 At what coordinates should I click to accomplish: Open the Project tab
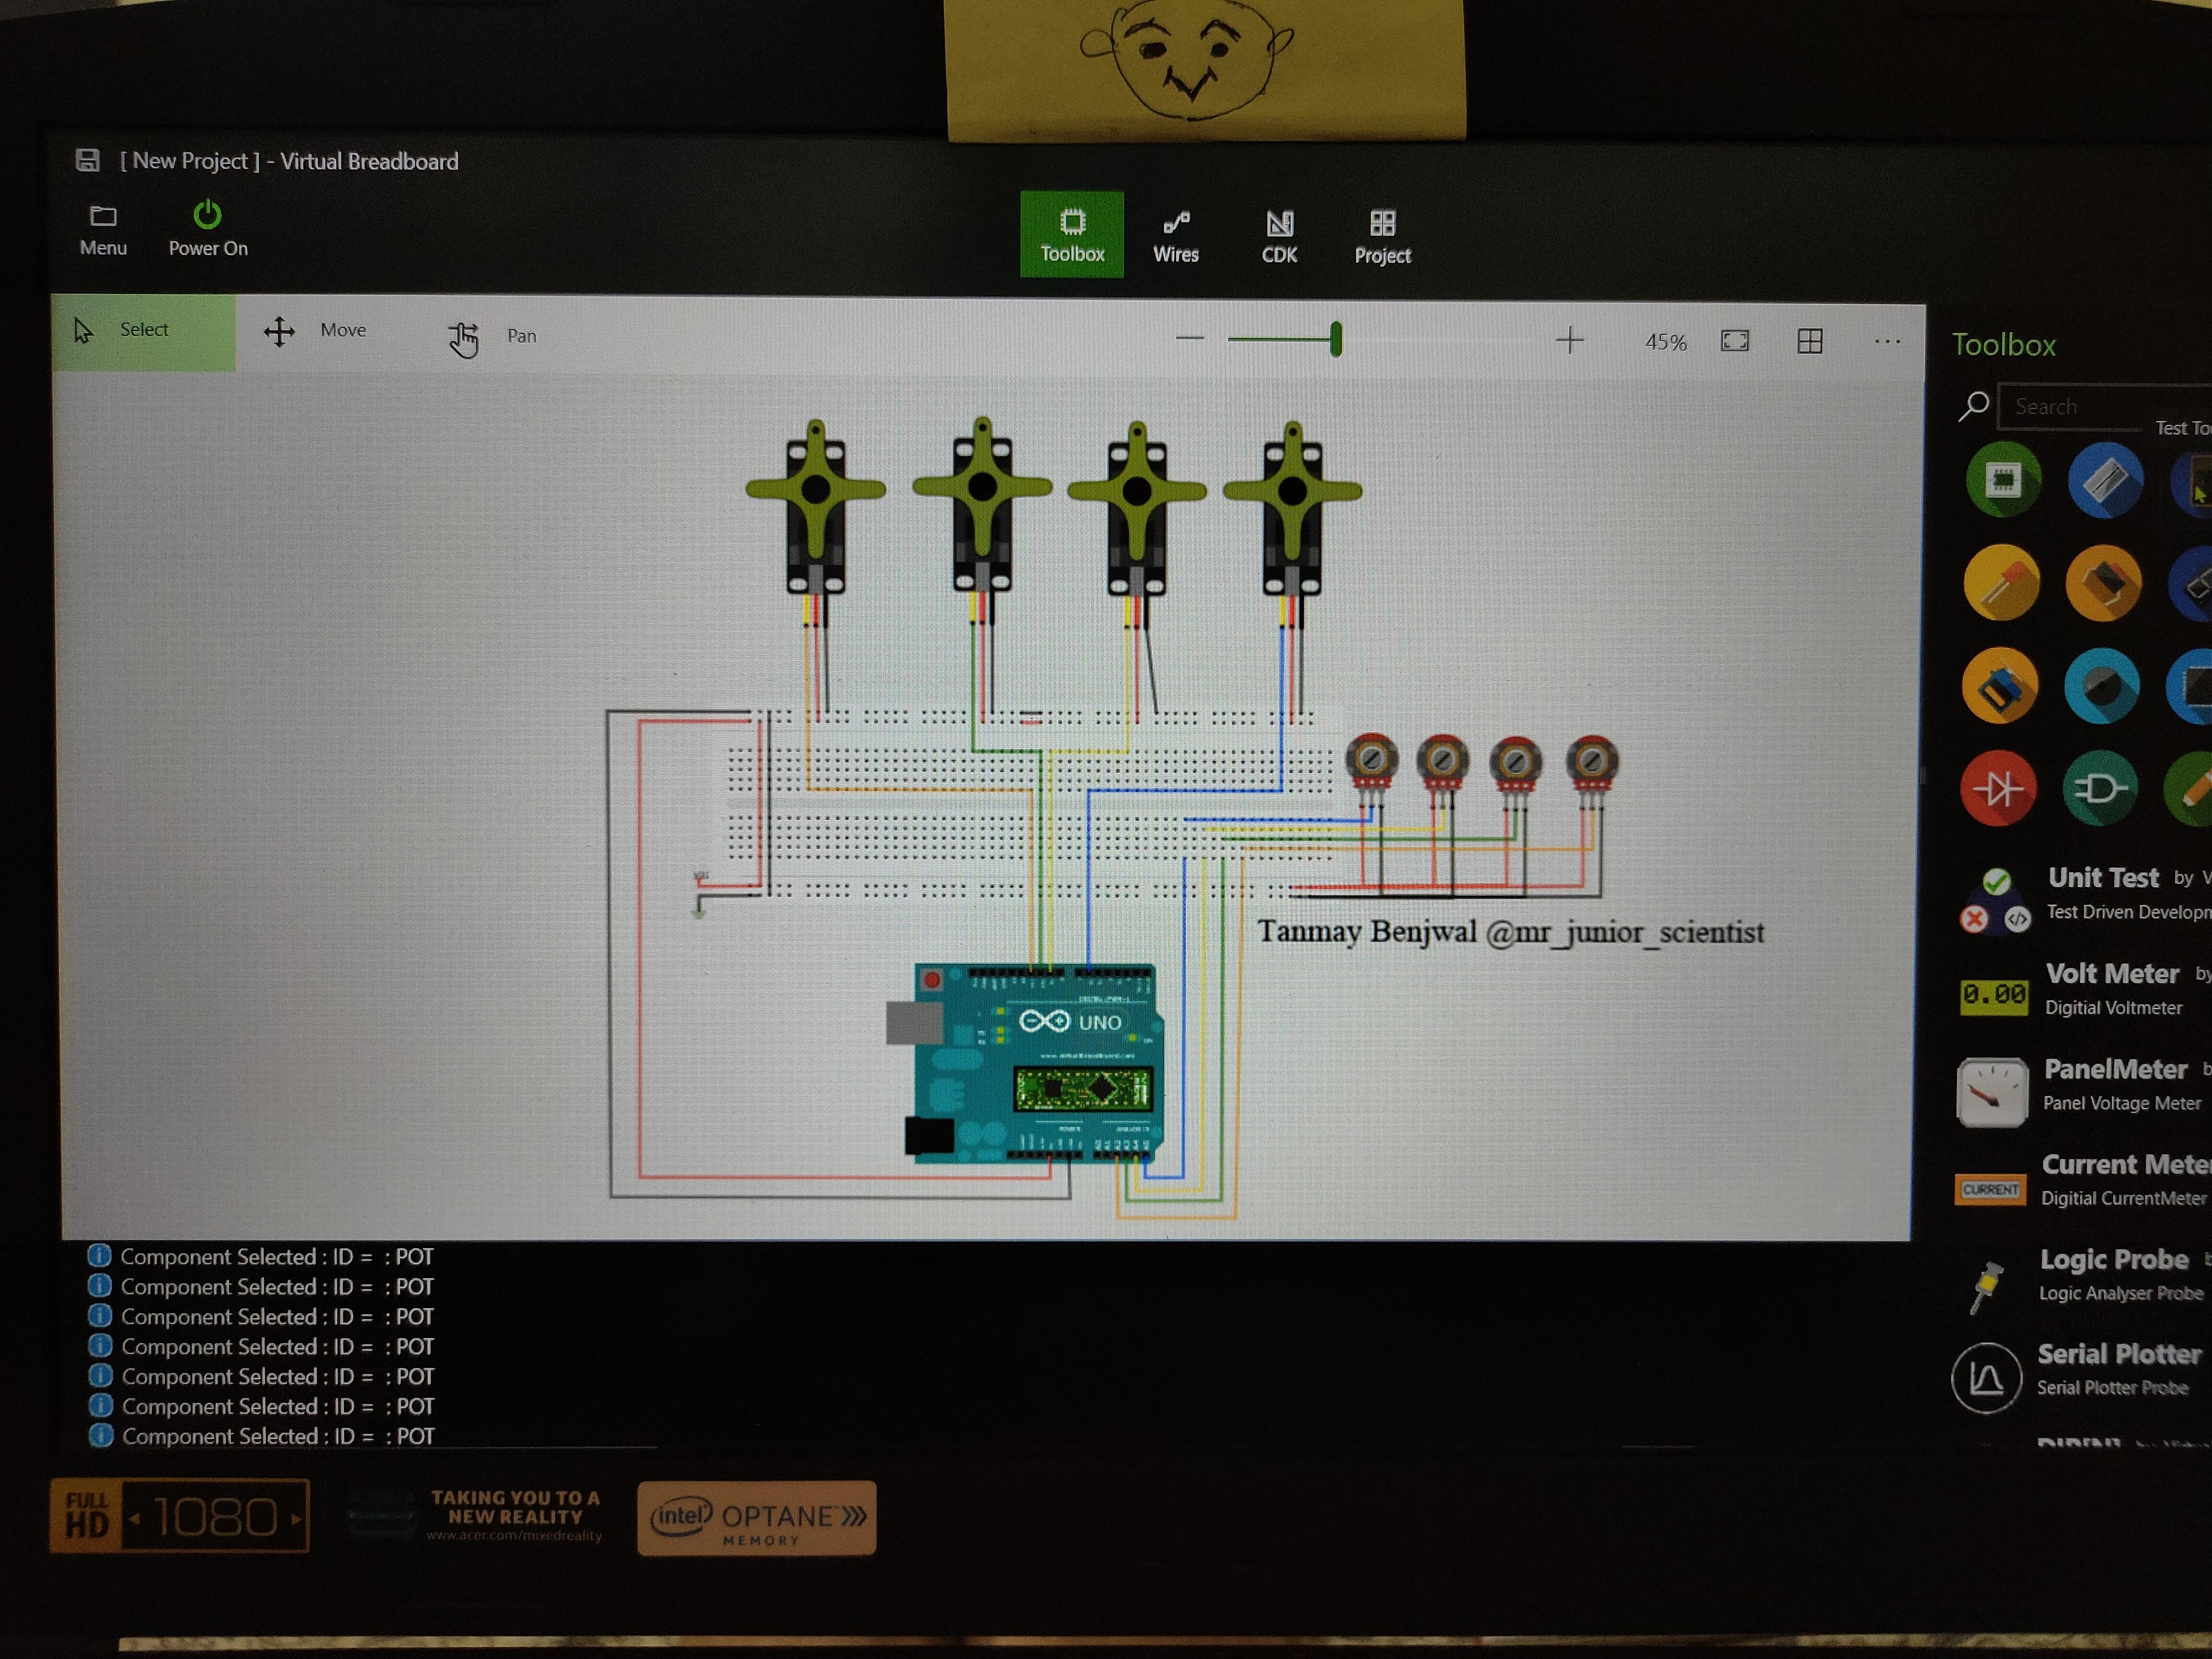point(1382,236)
